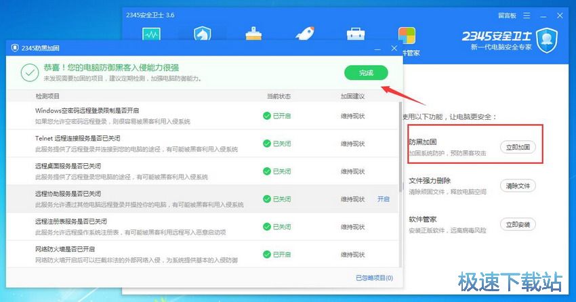The image size is (576, 302).
Task: Minimize the 2345安全卫士 main window
Action: click(x=543, y=16)
